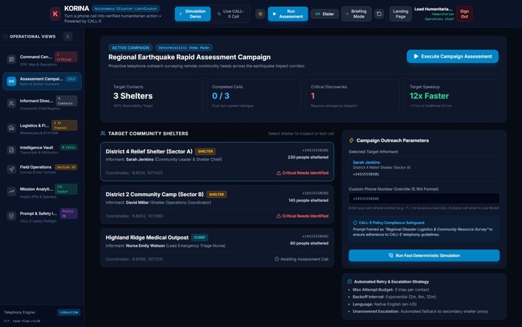
Task: Click the SIMULATION telephony engine badge
Action: coord(69,312)
